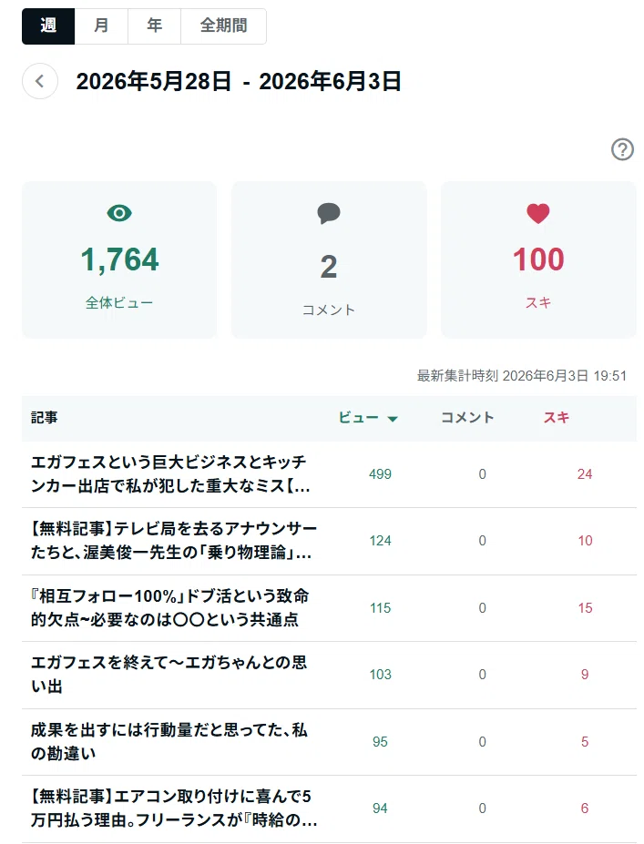The image size is (644, 844).
Task: Go to previous week with back chevron
Action: pos(40,81)
